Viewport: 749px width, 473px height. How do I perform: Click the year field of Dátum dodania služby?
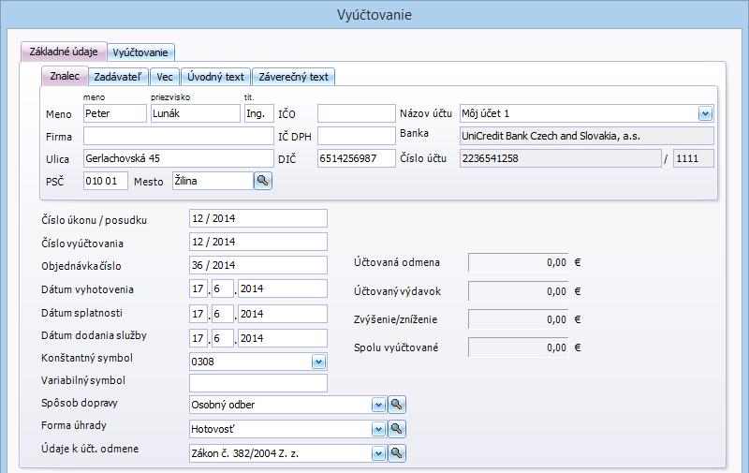[x=283, y=338]
